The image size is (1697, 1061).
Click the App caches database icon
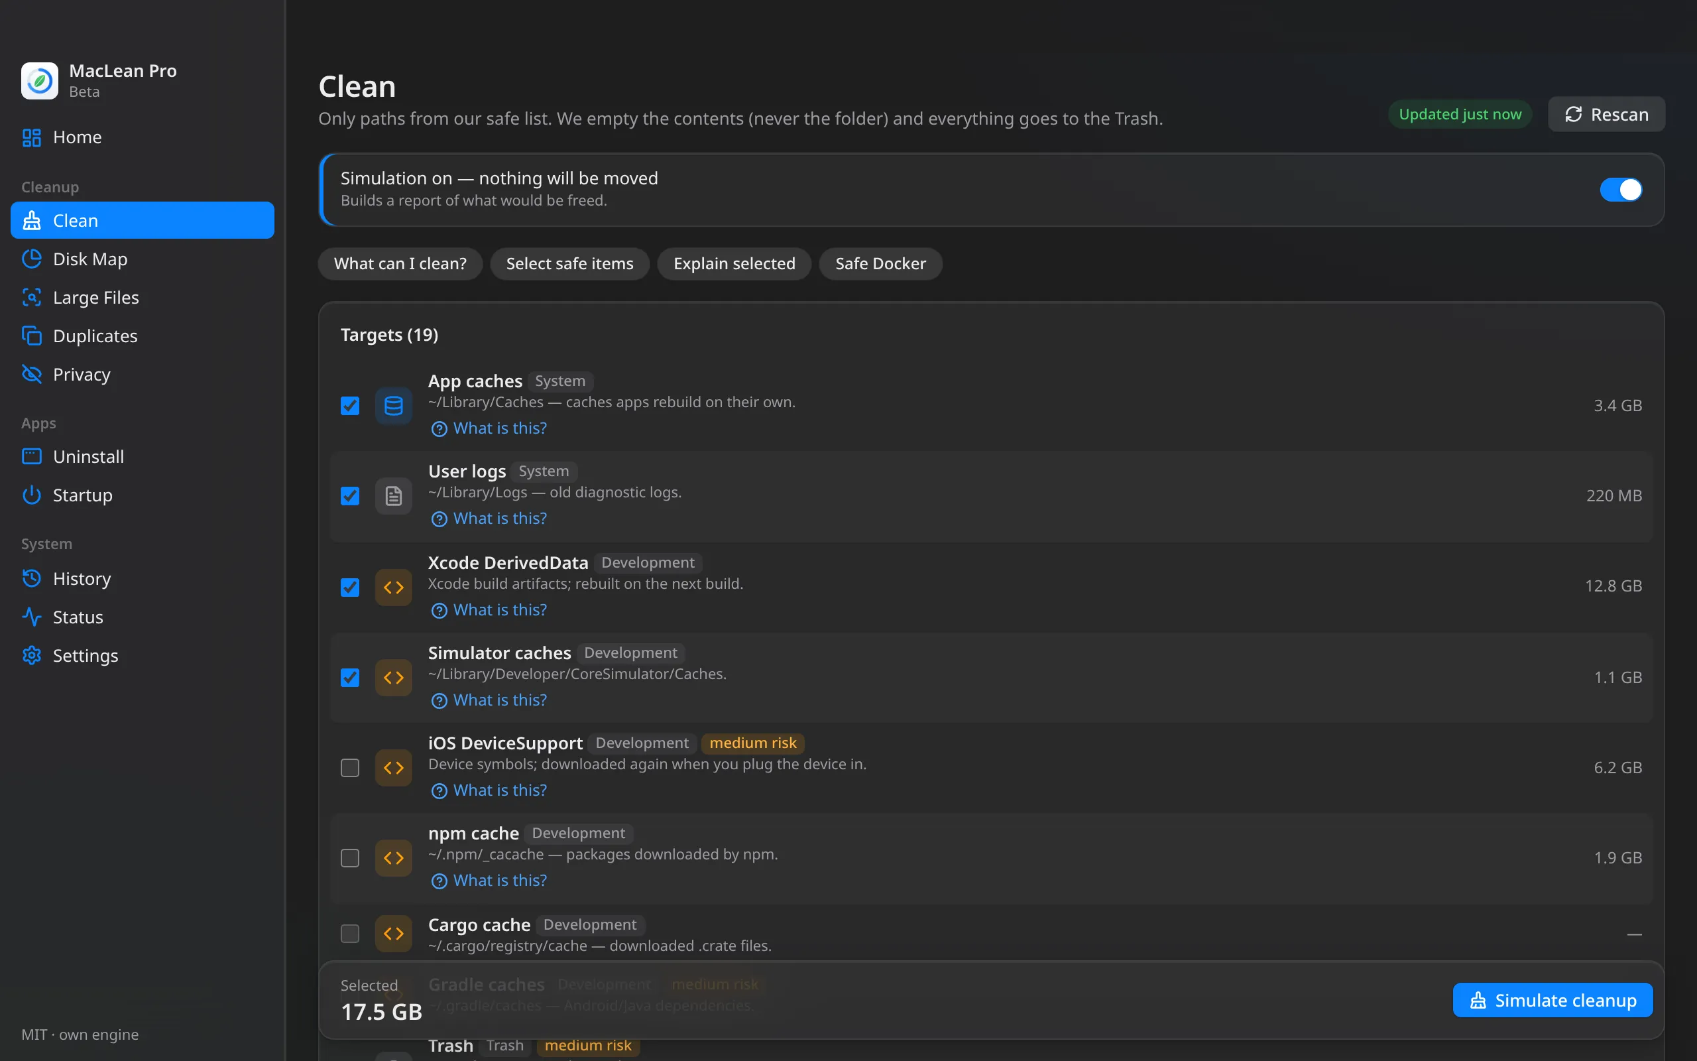coord(393,406)
